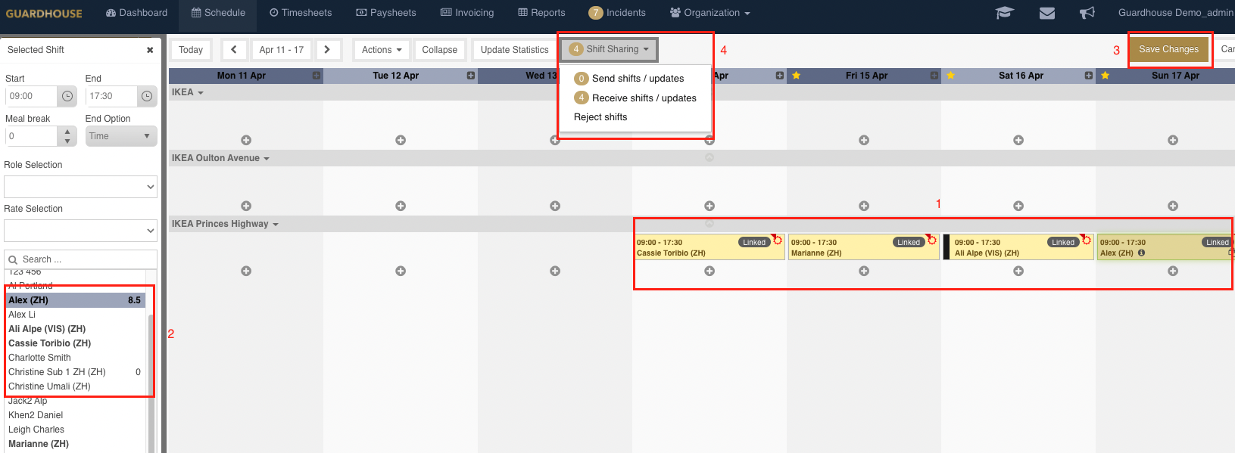This screenshot has height=453, width=1235.
Task: Add a shift to IKEA on Tue 12 Apr
Action: click(x=401, y=140)
